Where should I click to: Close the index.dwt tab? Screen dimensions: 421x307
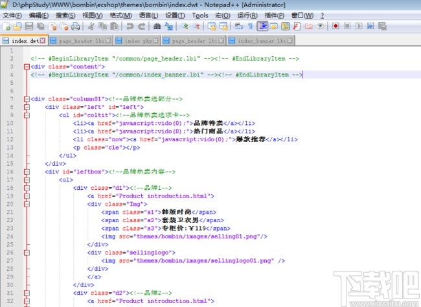(x=42, y=41)
